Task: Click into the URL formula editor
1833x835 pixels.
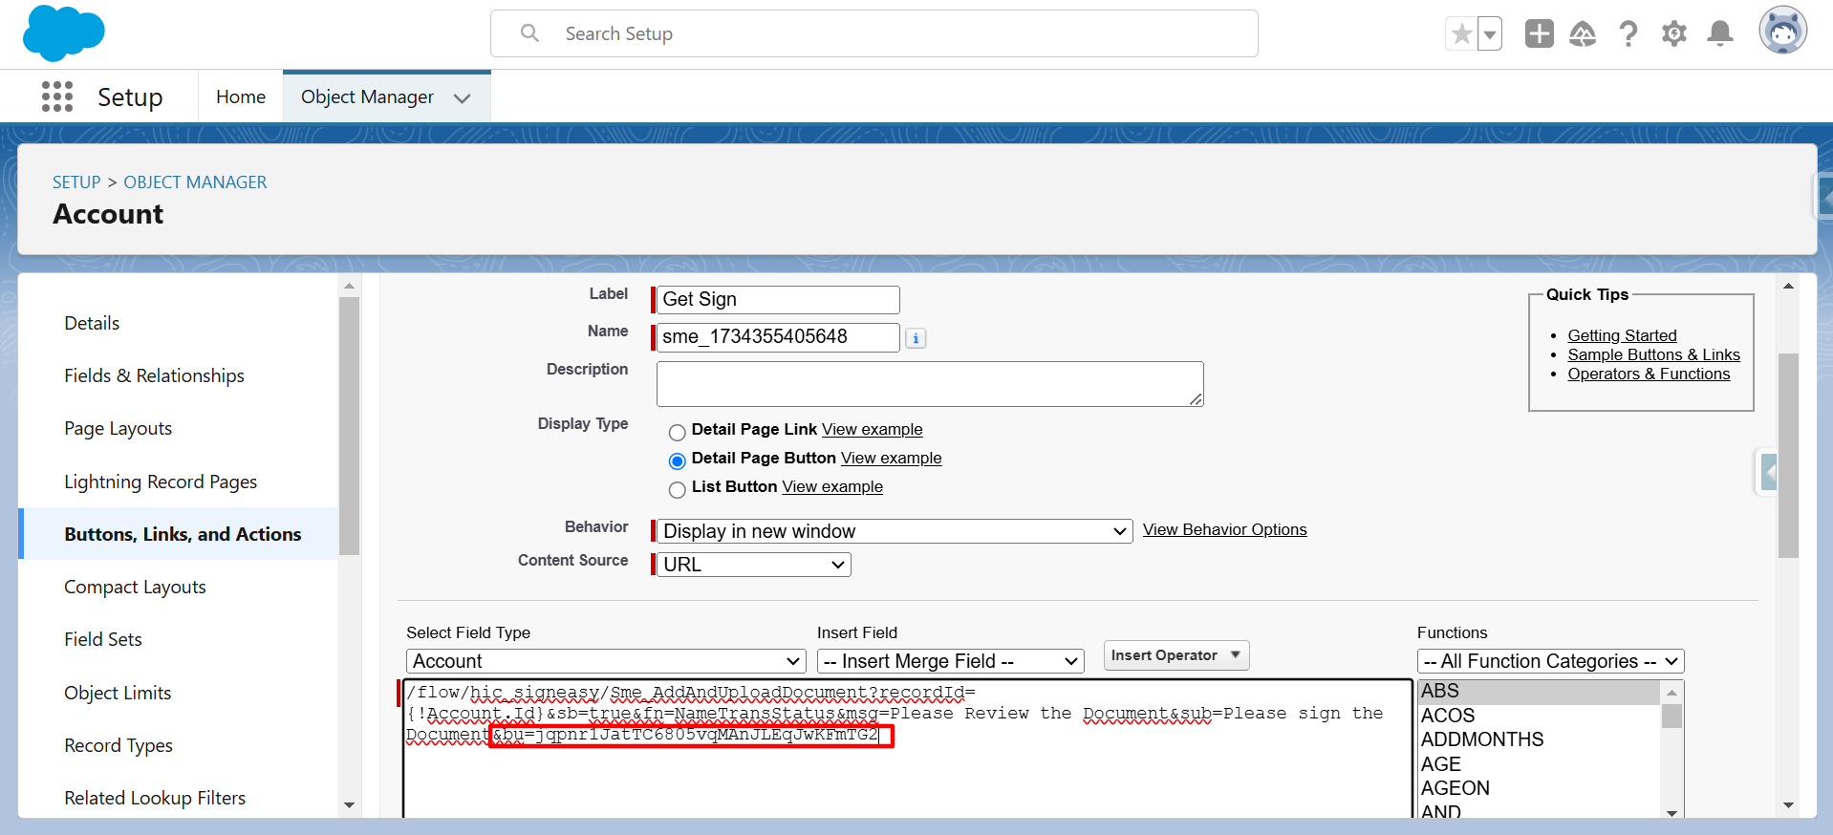Action: pyautogui.click(x=907, y=747)
